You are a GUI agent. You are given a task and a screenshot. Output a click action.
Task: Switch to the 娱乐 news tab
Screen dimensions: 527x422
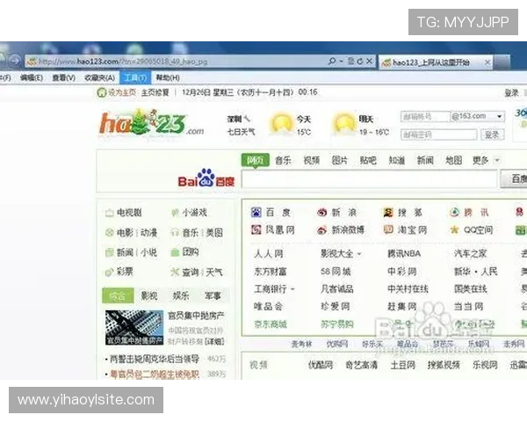click(x=181, y=295)
